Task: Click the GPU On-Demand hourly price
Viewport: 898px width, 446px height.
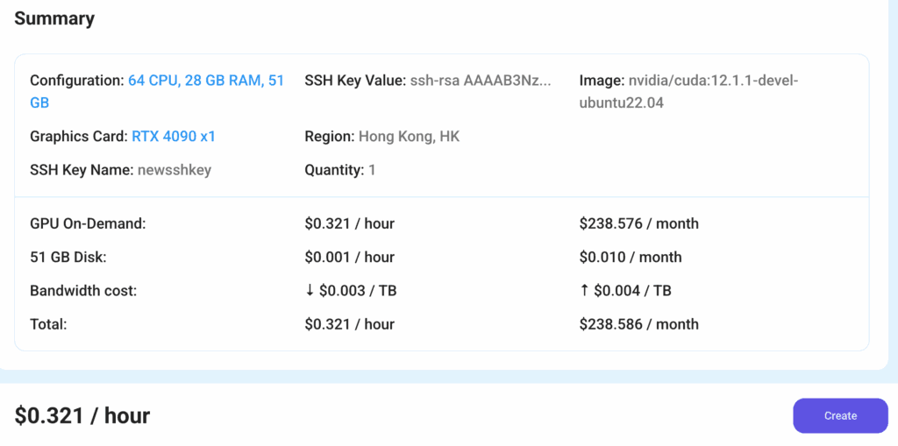Action: [349, 223]
